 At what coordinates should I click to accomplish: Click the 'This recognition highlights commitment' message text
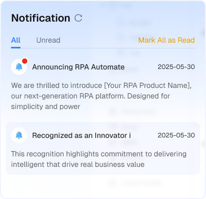coord(99,159)
